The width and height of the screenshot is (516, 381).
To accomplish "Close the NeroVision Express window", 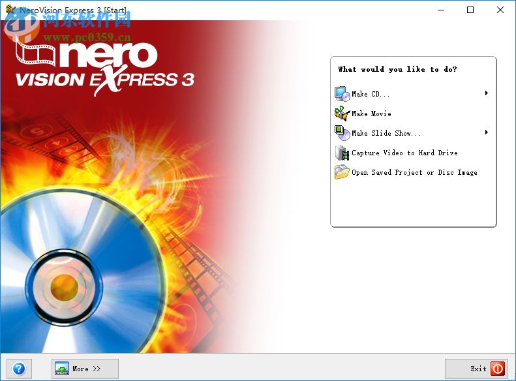I will pos(500,10).
